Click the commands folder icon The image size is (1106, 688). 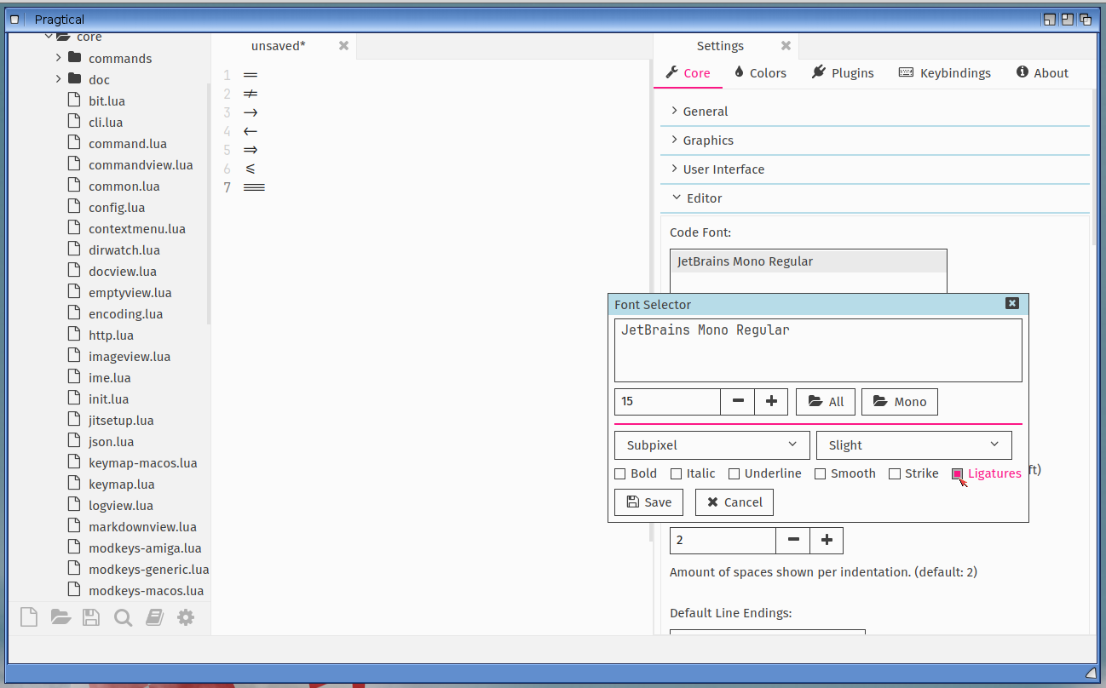point(74,58)
